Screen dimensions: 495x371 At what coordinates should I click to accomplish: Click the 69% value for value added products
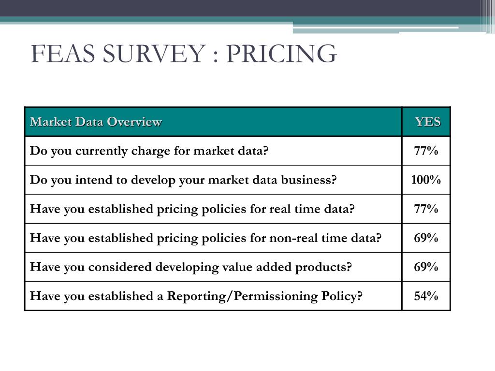coord(426,267)
